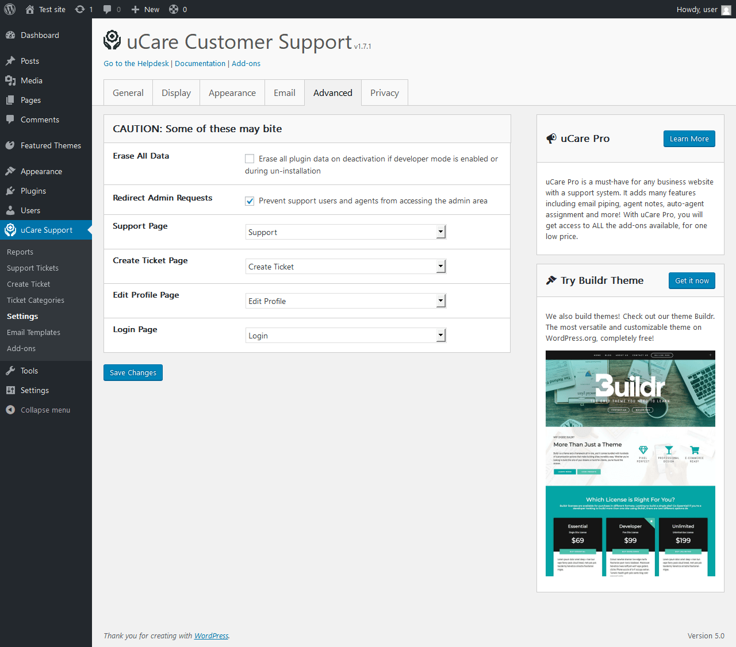Open the Howdy, user account menu
This screenshot has width=736, height=647.
[704, 9]
